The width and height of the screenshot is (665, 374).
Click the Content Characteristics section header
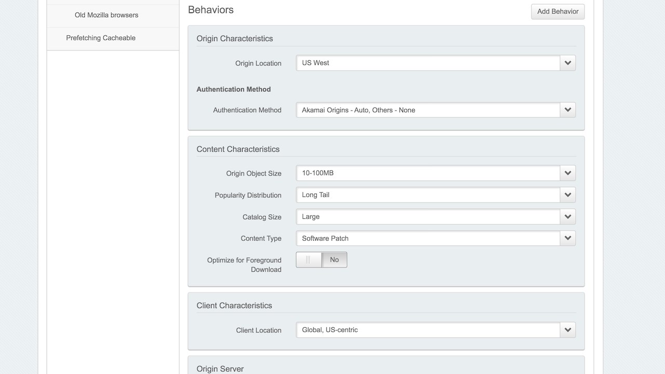(x=238, y=149)
